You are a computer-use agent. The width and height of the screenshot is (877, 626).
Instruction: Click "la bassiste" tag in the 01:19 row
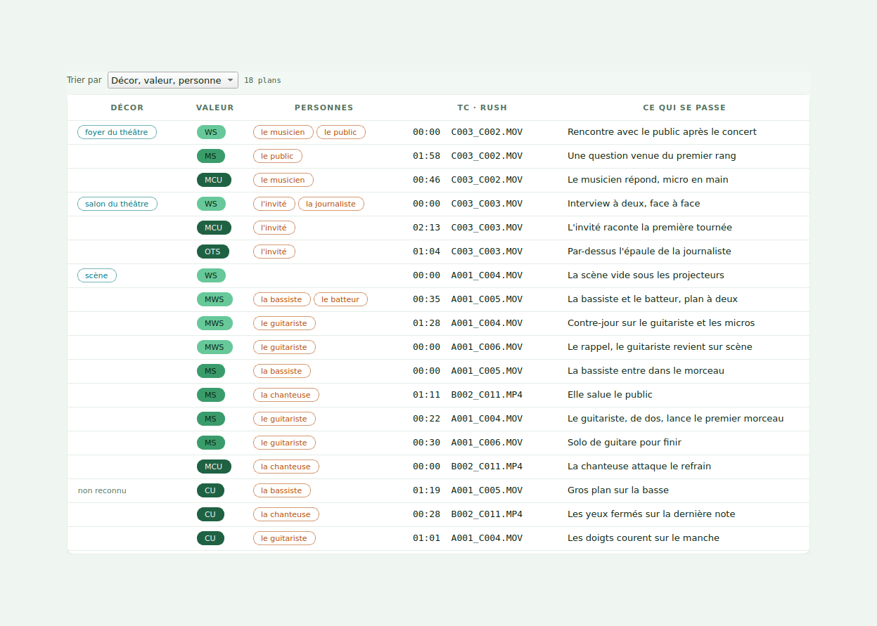[282, 490]
